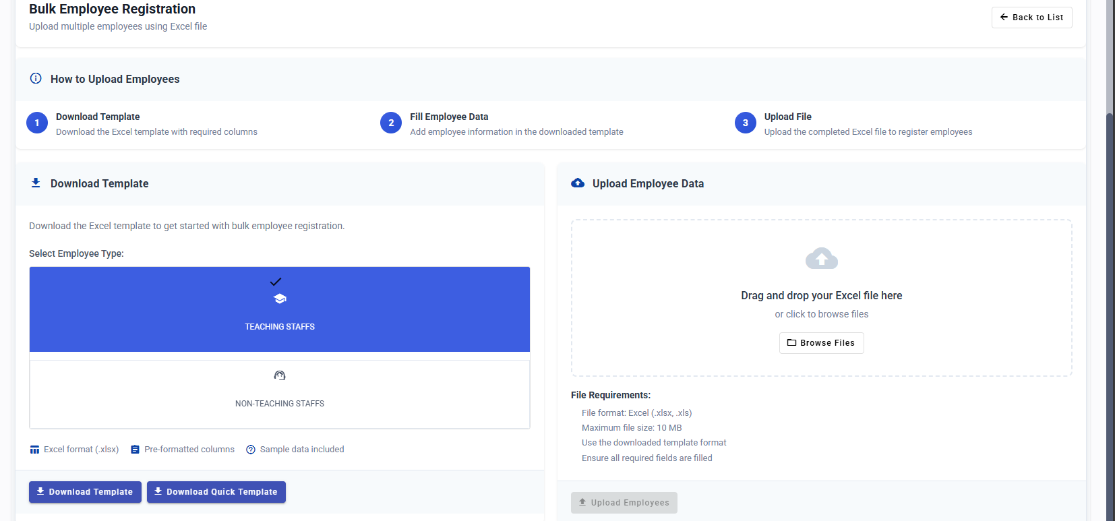
Task: Click the table icon next to Excel format
Action: (34, 450)
